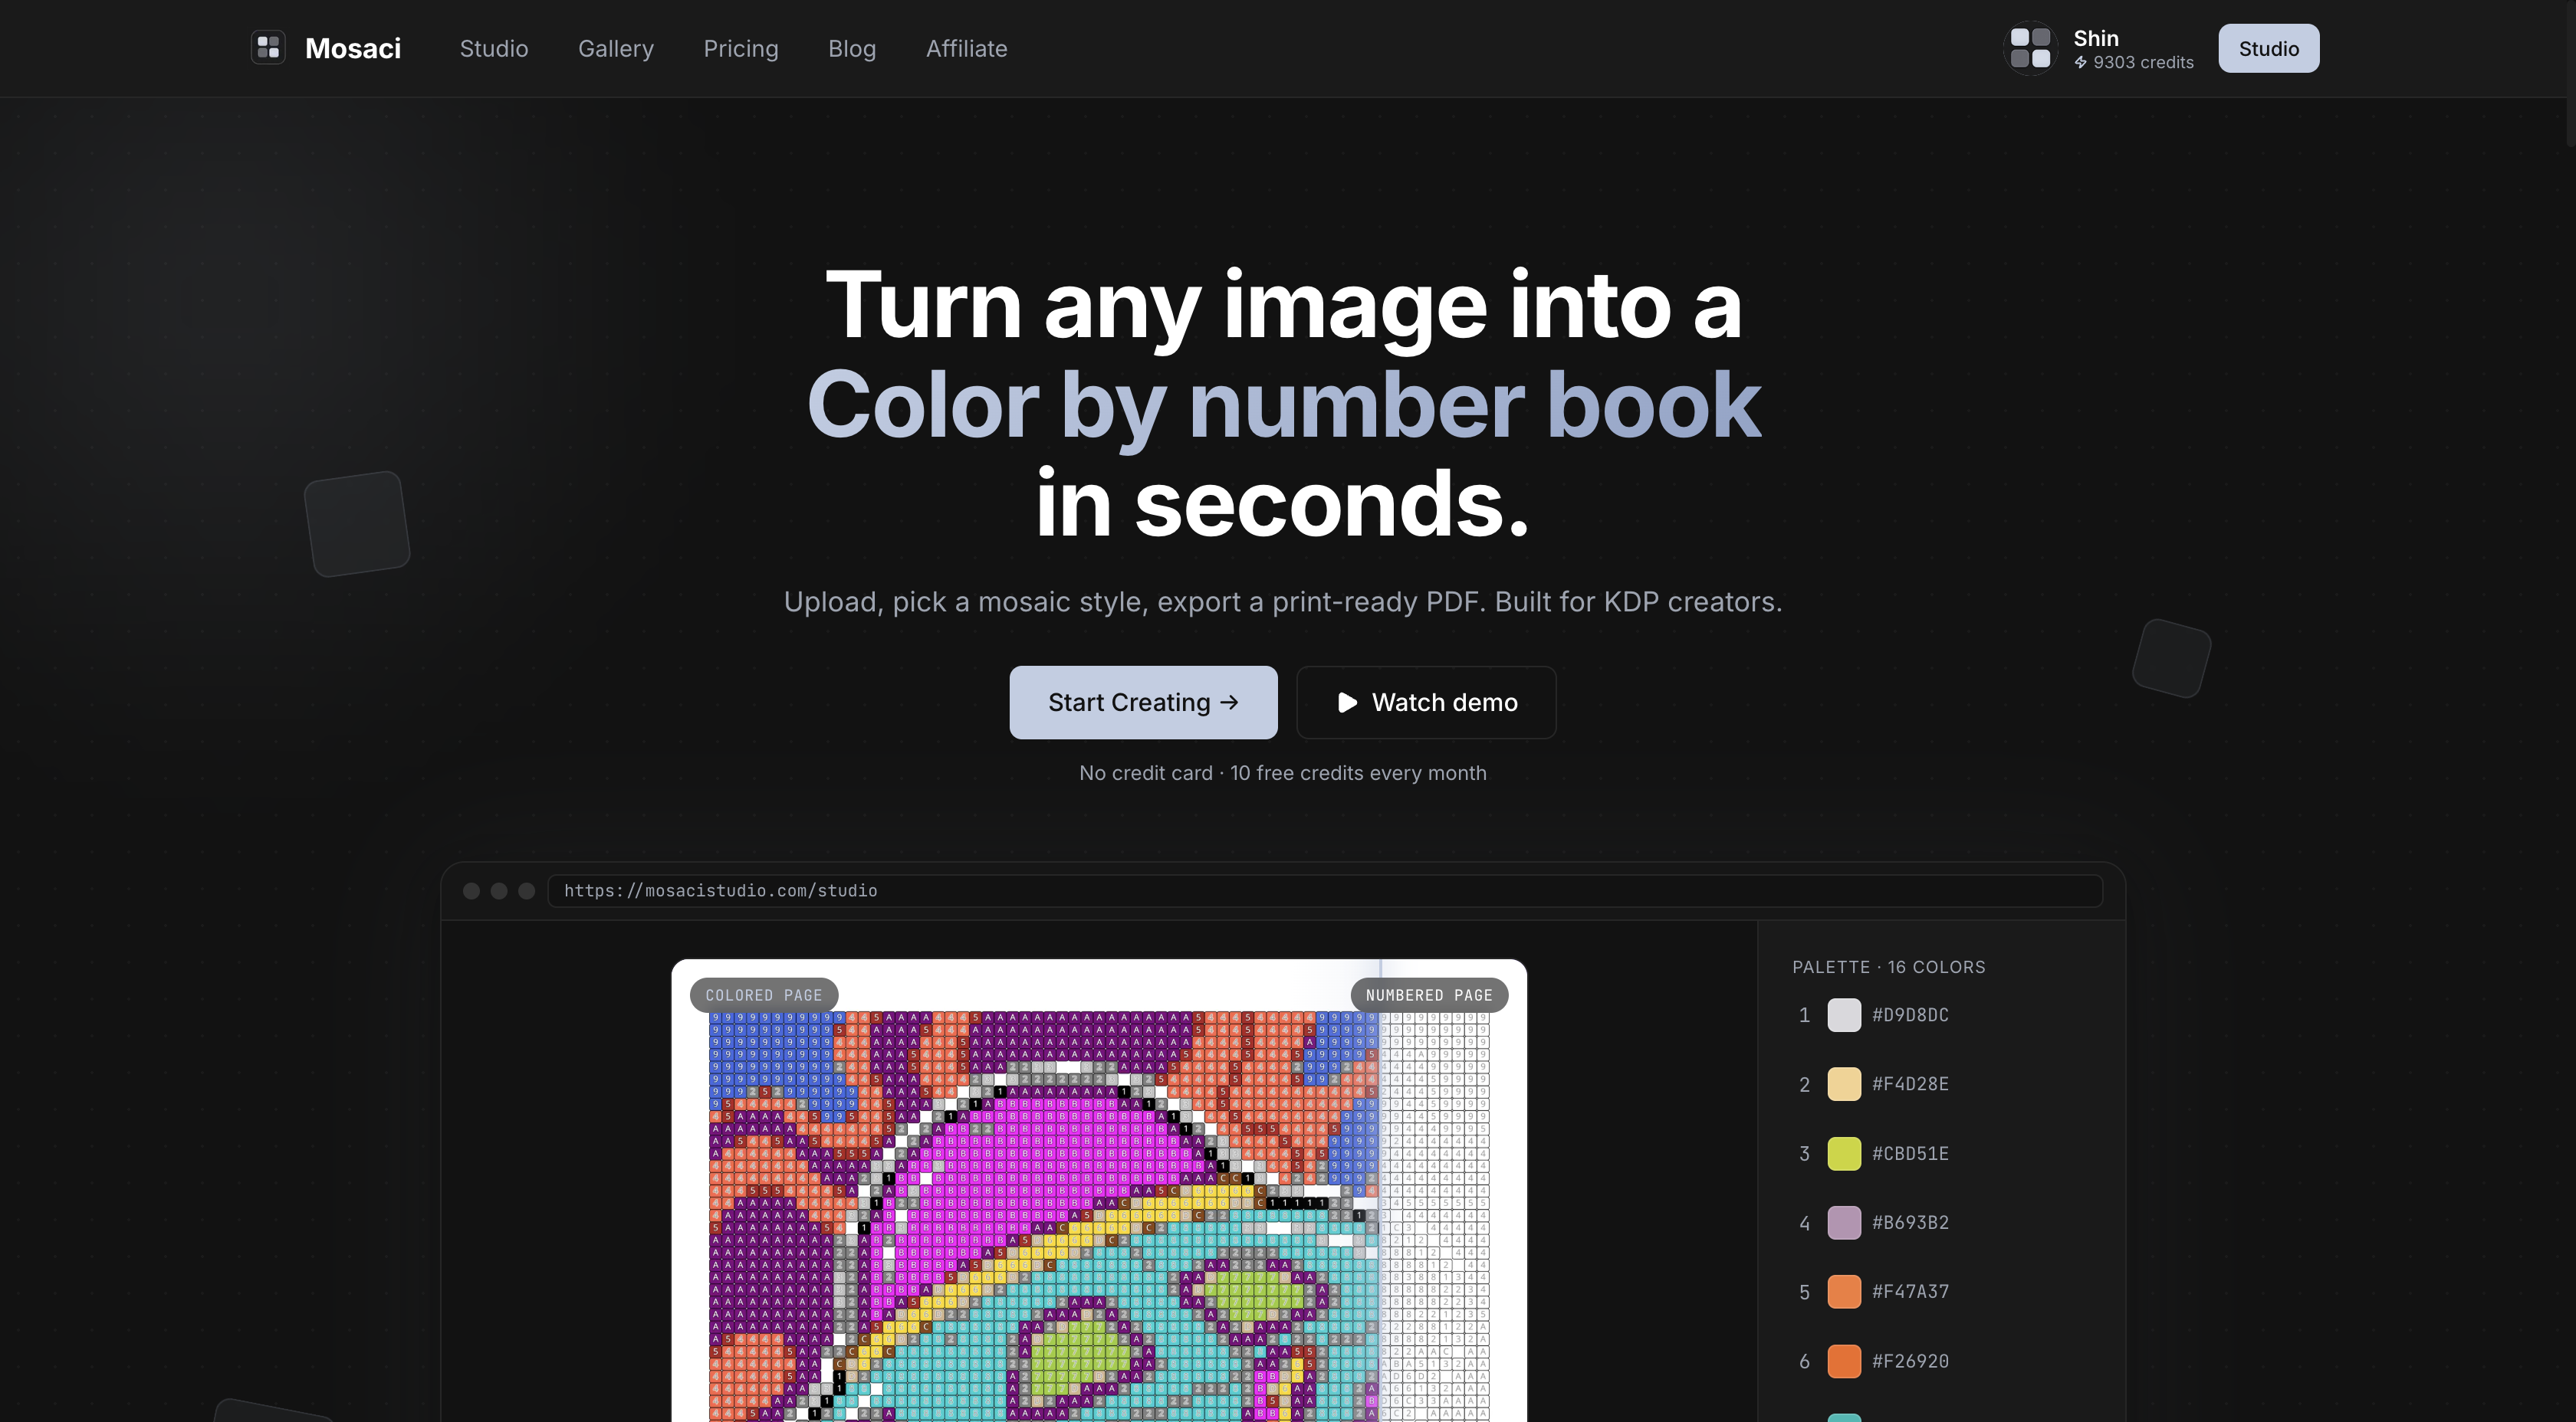The height and width of the screenshot is (1422, 2576).
Task: Select the COLORED PAGE label
Action: (x=764, y=995)
